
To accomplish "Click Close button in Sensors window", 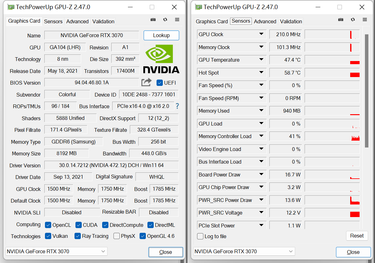I will [353, 252].
